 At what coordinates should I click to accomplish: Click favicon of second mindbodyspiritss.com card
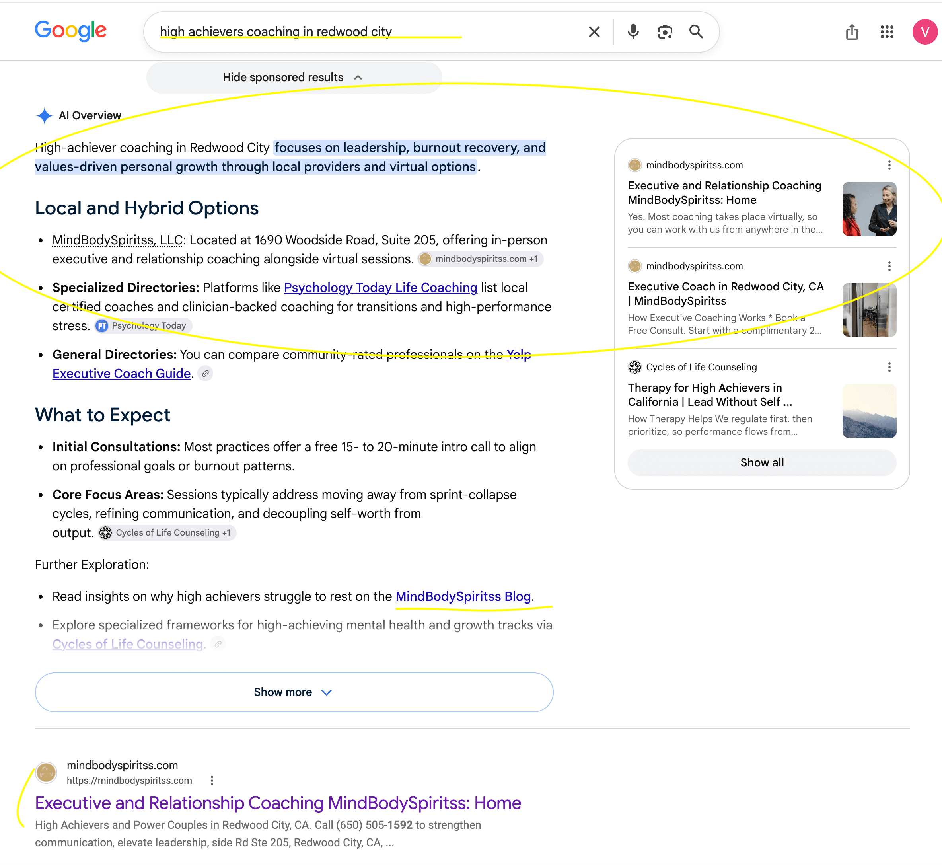tap(634, 266)
